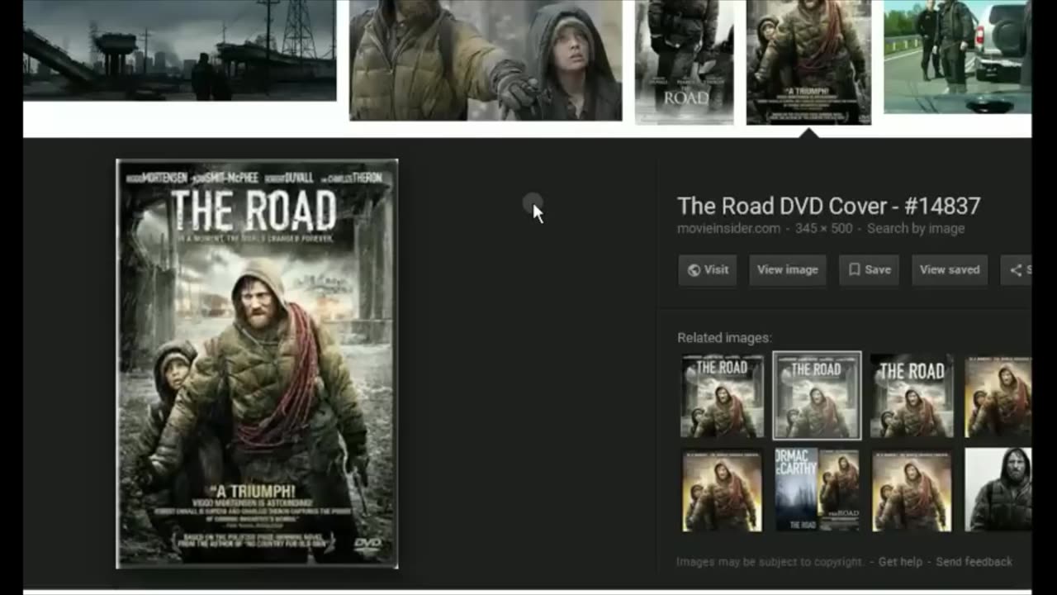
Task: Open View image button
Action: click(x=788, y=269)
